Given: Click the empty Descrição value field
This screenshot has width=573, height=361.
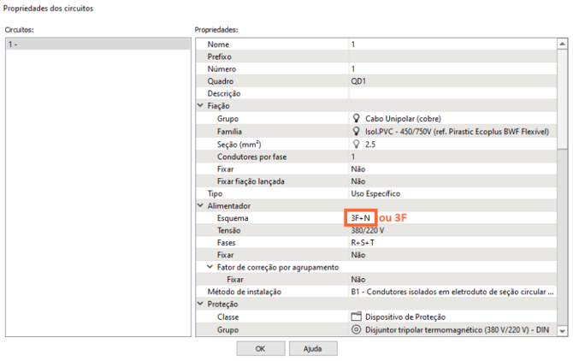Looking at the screenshot, I should [x=452, y=94].
